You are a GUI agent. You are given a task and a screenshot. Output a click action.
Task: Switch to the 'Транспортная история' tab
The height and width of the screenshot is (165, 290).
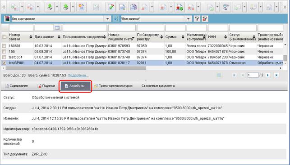[x=113, y=86]
